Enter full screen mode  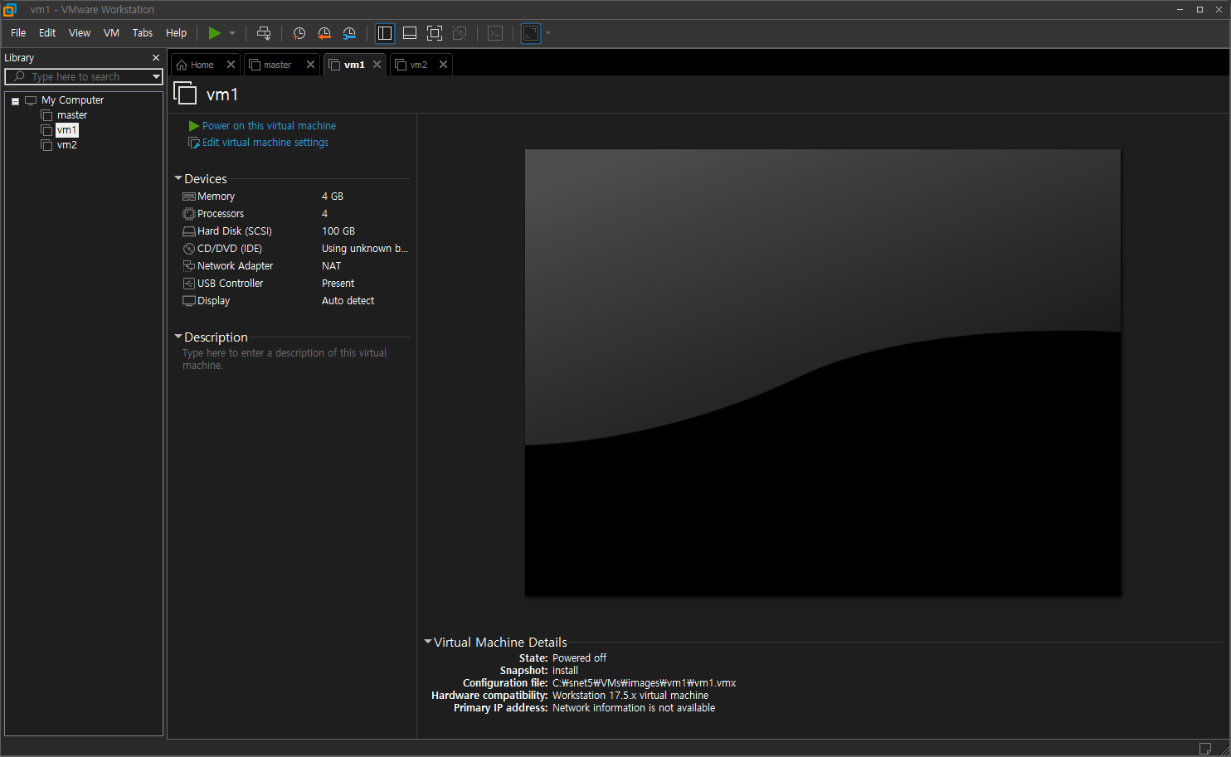coord(435,33)
